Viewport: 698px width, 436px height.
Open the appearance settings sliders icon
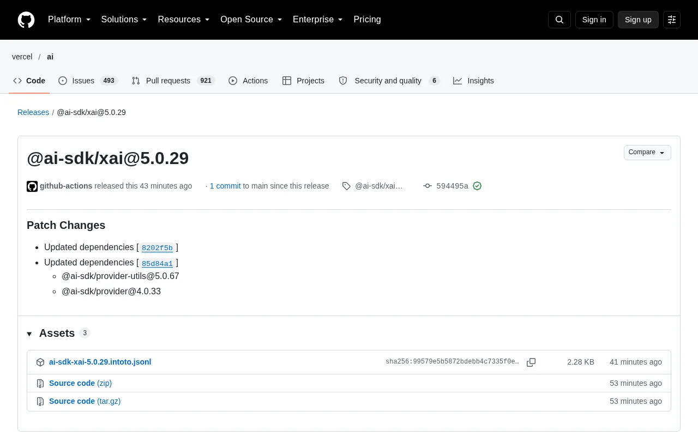[x=672, y=20]
